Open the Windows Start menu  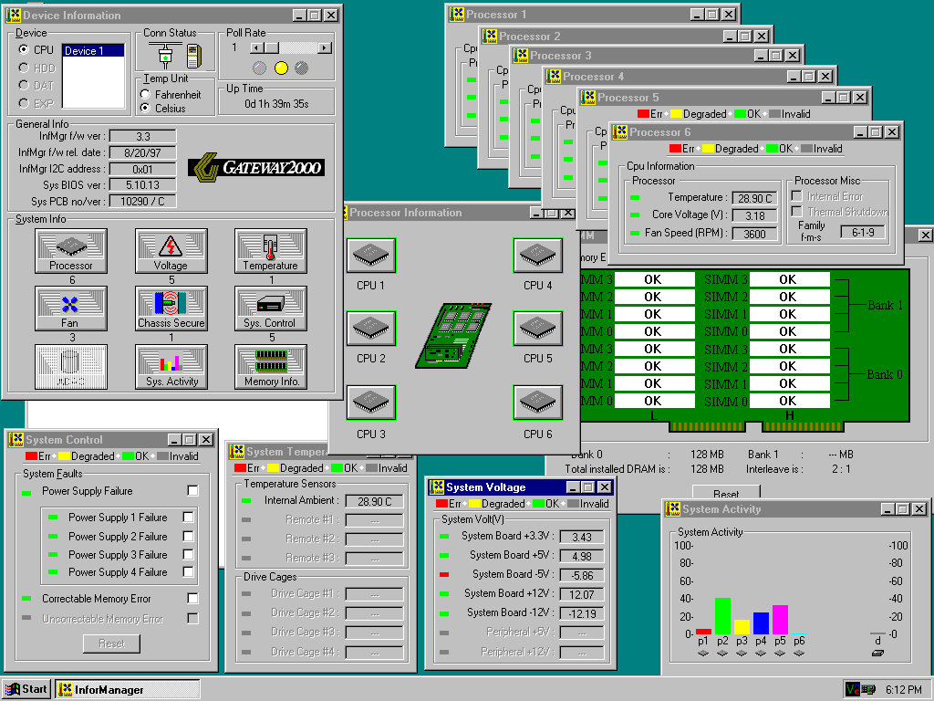click(26, 689)
